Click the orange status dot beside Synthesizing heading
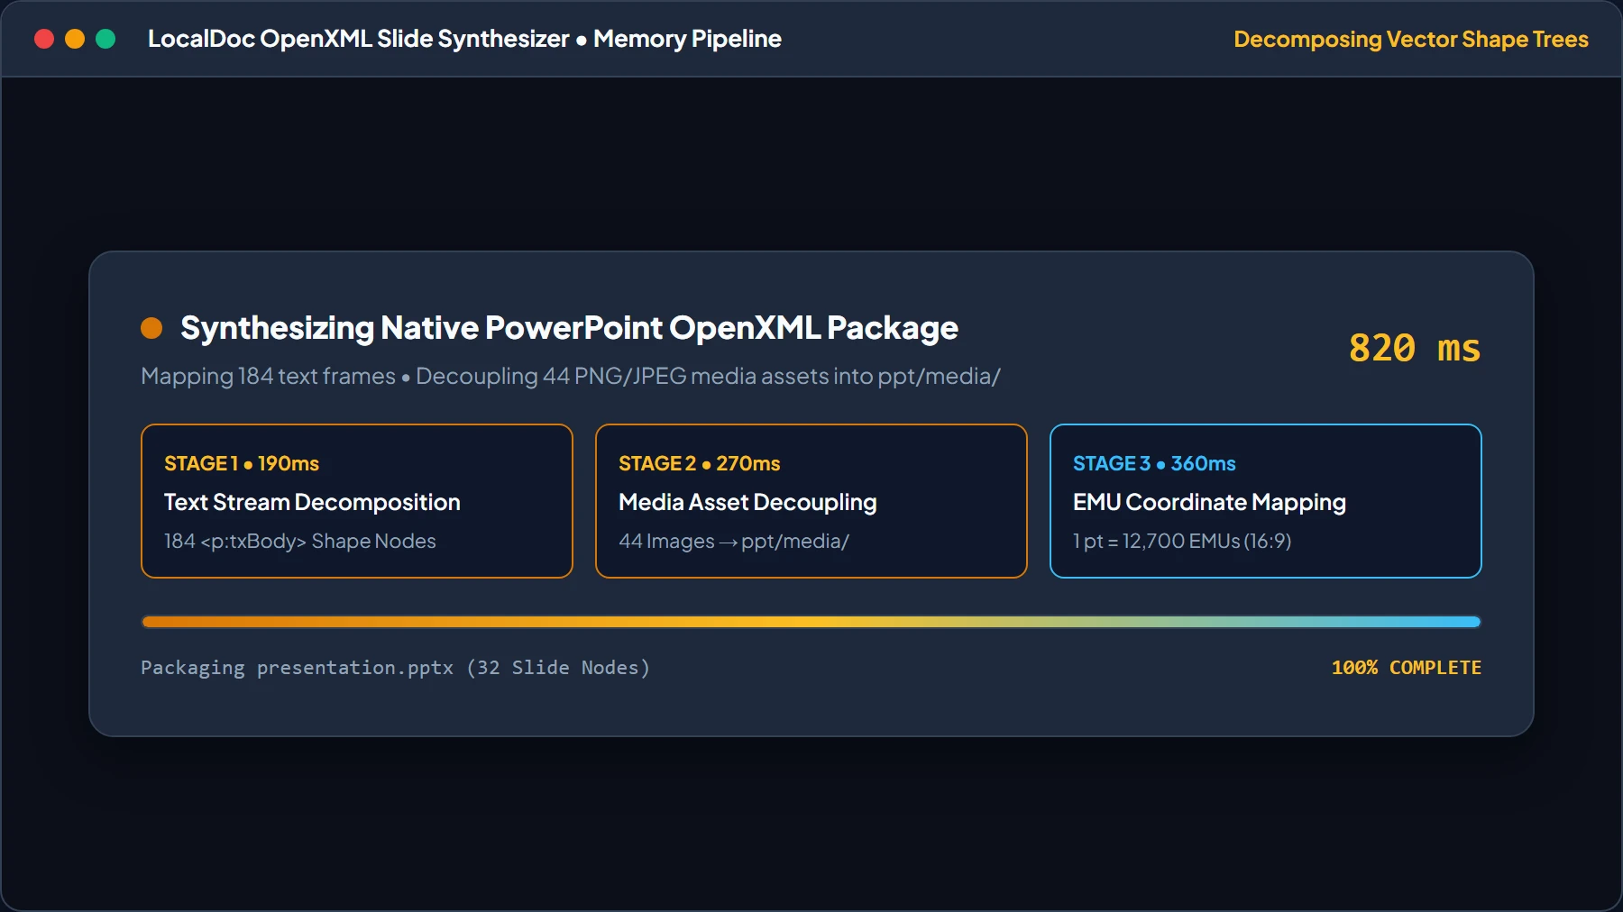 tap(151, 328)
